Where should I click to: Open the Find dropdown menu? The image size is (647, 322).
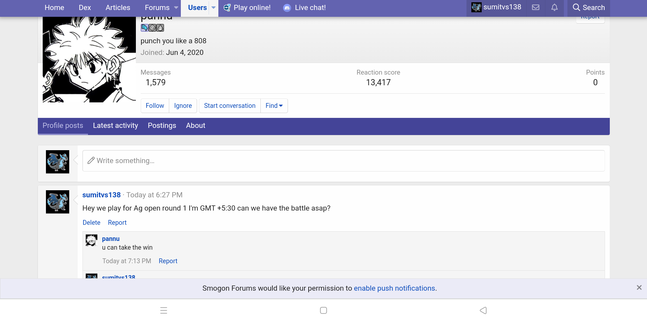click(274, 106)
